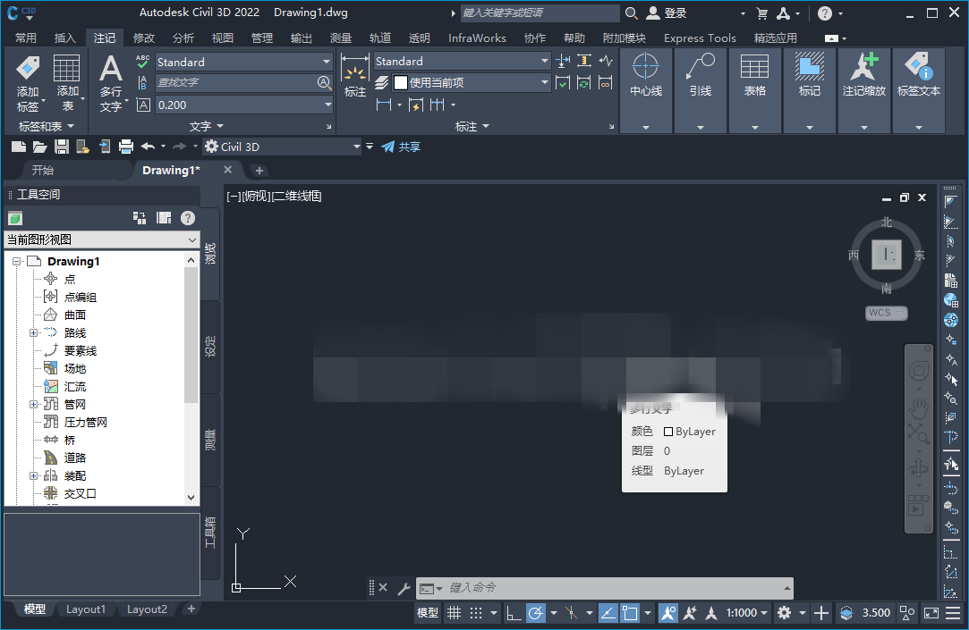The height and width of the screenshot is (630, 969).
Task: Open the InfraWorks ribbon tab
Action: click(x=477, y=38)
